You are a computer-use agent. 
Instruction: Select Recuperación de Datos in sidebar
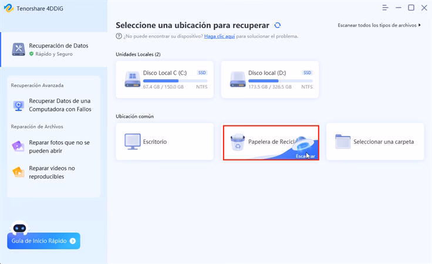[x=54, y=49]
